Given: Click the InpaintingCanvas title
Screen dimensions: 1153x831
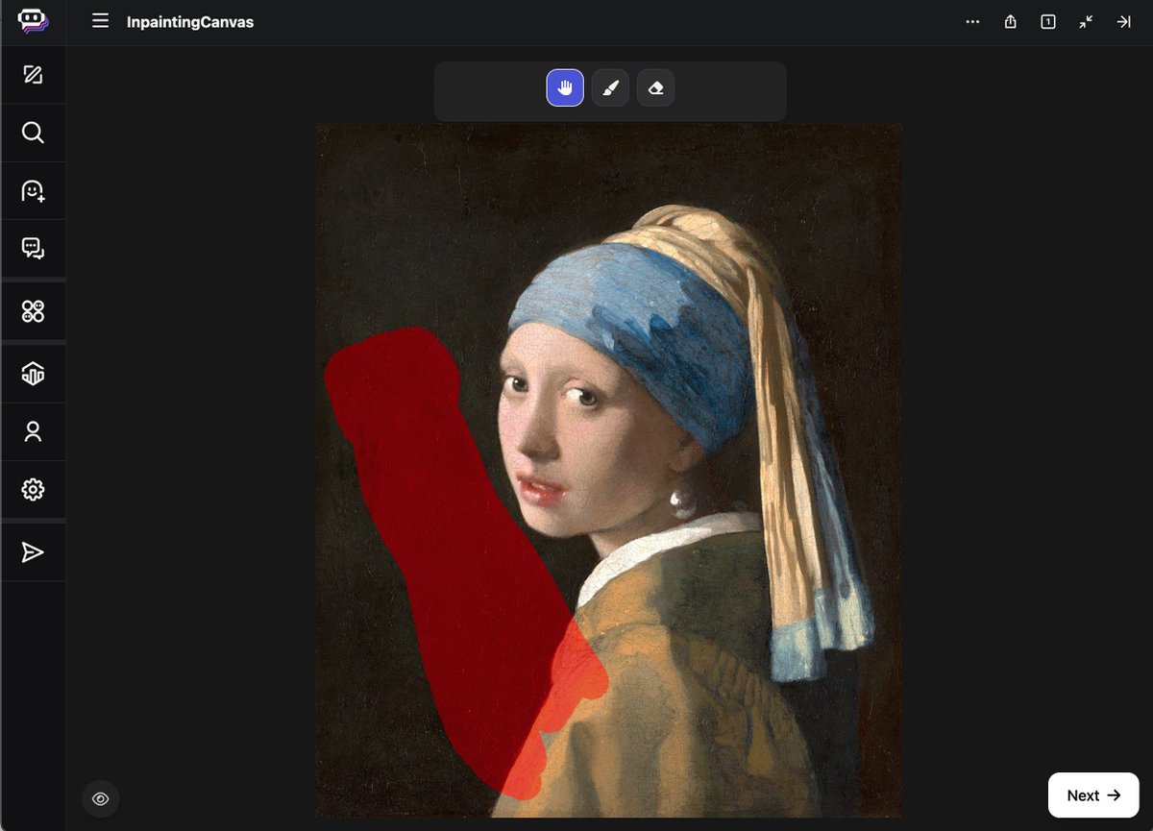Looking at the screenshot, I should point(190,21).
